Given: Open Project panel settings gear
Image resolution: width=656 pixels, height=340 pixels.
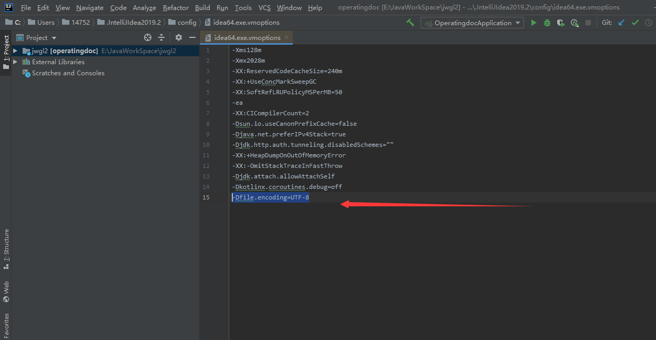Looking at the screenshot, I should pos(178,37).
